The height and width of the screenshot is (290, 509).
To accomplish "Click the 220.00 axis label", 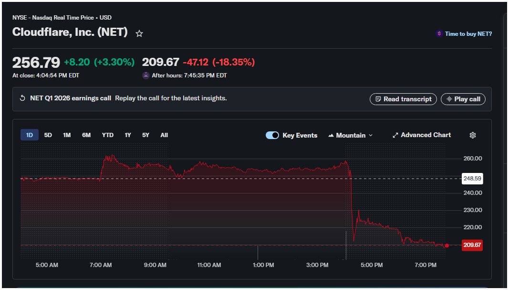I will tap(473, 227).
